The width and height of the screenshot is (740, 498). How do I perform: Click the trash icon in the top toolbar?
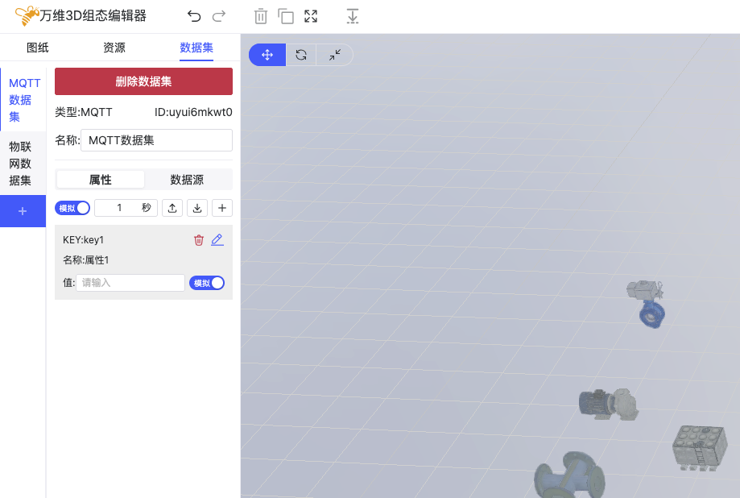point(261,16)
